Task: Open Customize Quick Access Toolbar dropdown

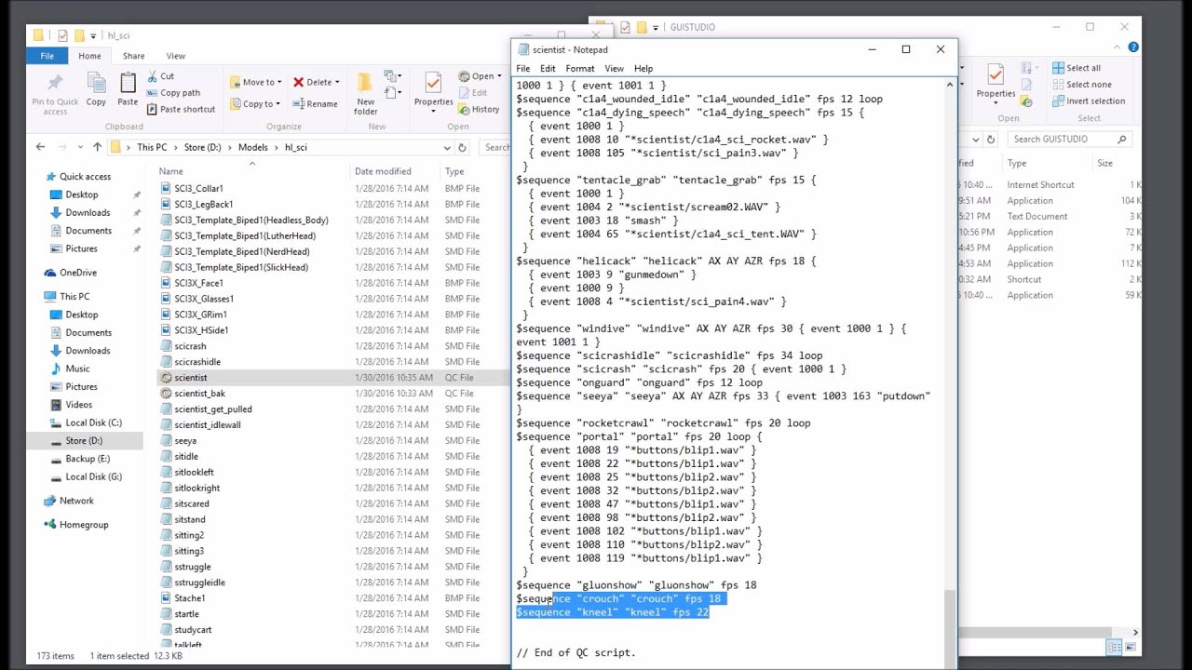Action: [x=95, y=36]
